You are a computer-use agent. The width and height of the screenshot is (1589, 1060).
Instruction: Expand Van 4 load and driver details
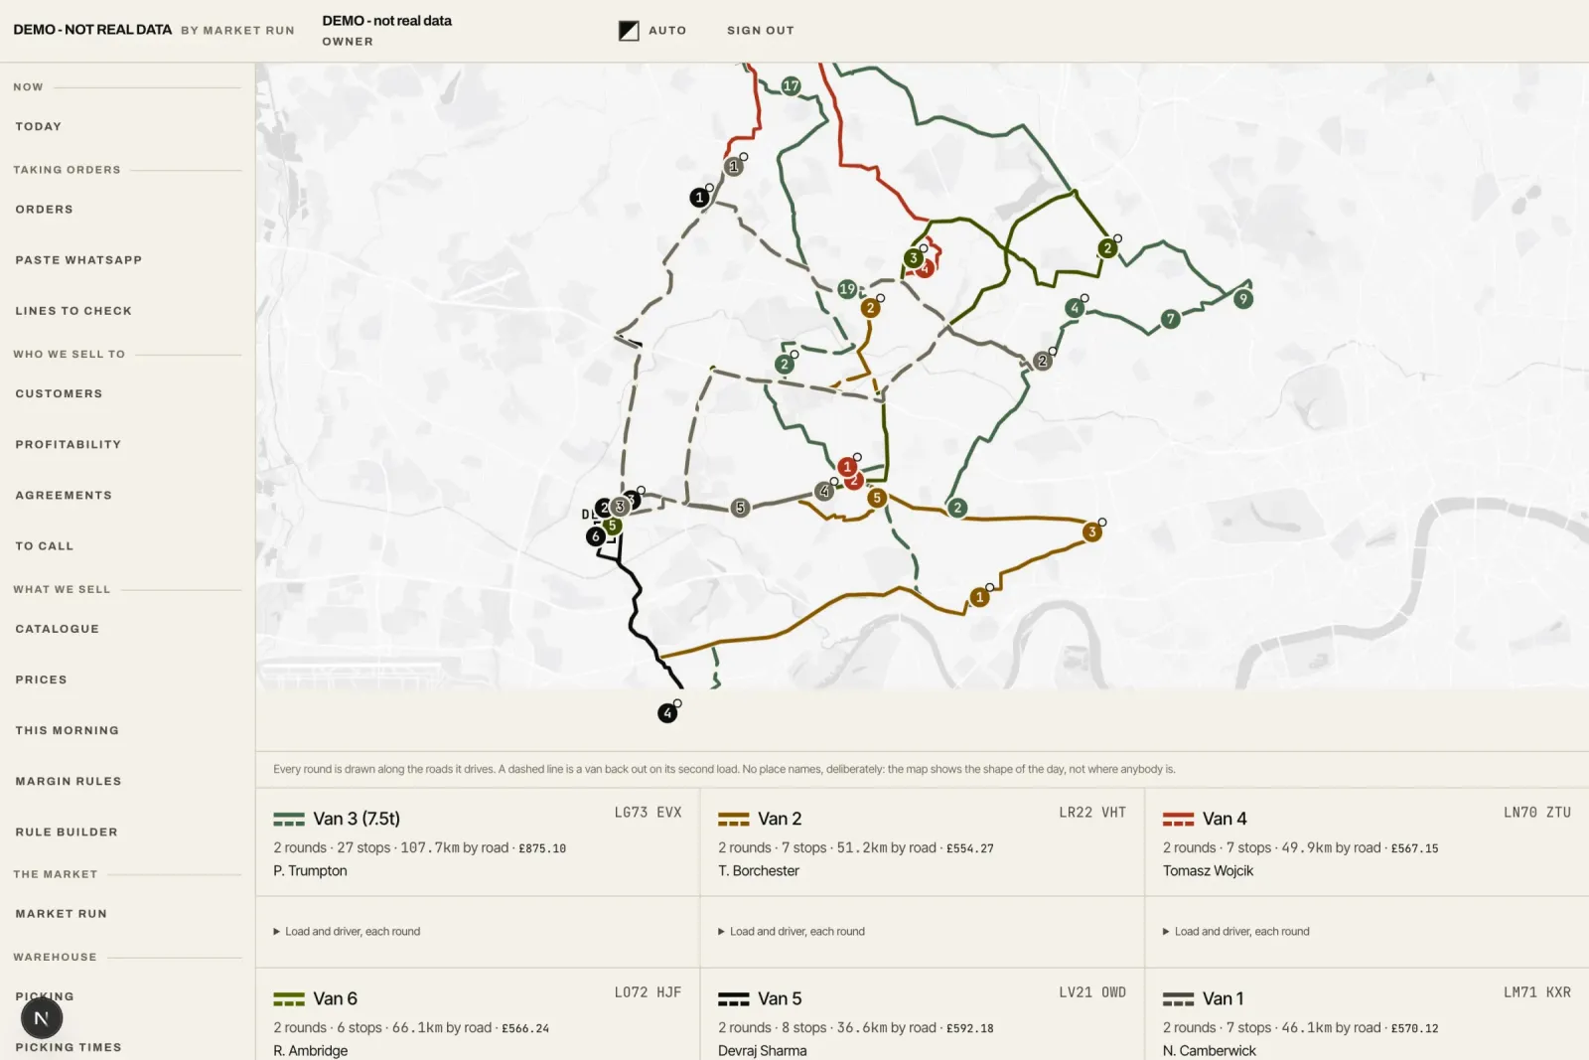[1236, 932]
